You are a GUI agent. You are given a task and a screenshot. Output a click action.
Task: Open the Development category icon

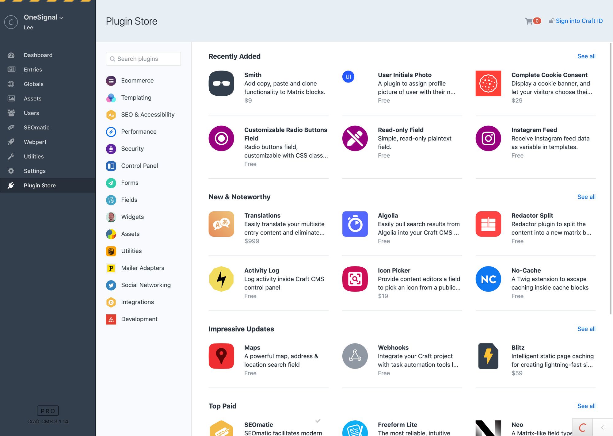[x=111, y=319]
